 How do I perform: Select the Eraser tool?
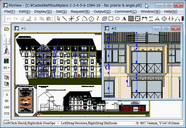(x=22, y=19)
